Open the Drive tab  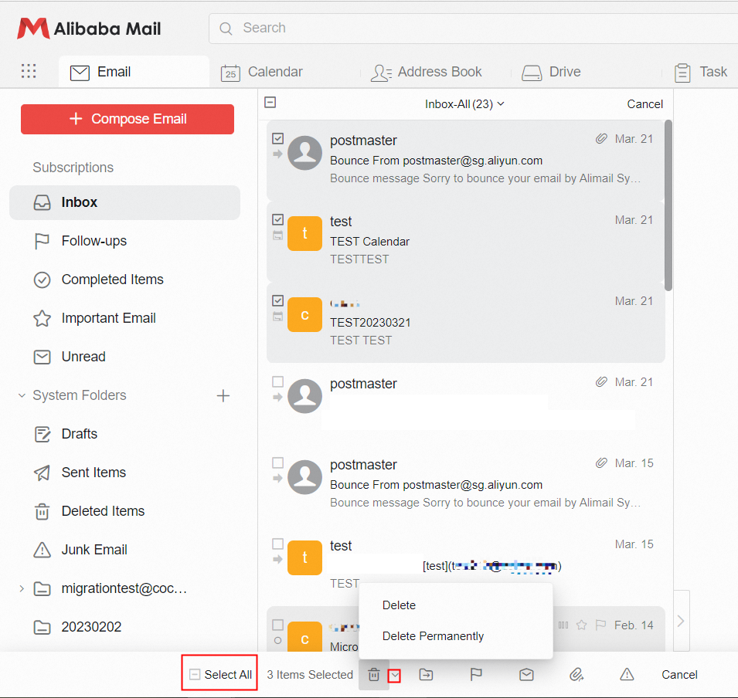point(551,72)
